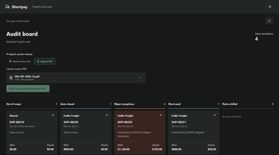Click the Open exceptions count 4

click(256, 39)
